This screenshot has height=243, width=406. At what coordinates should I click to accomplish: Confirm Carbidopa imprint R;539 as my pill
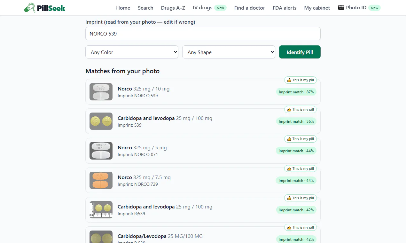[301, 198]
